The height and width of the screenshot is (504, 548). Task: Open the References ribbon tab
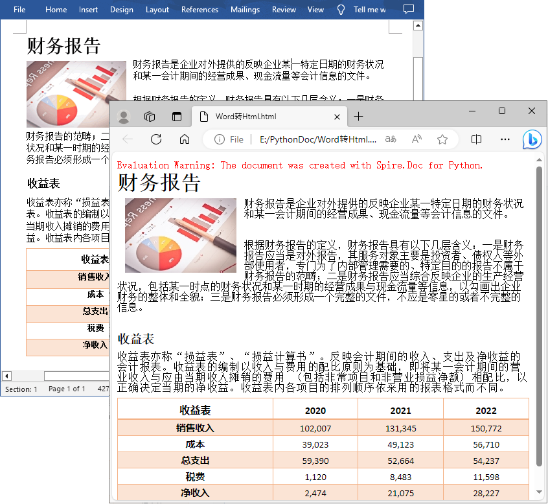point(200,10)
